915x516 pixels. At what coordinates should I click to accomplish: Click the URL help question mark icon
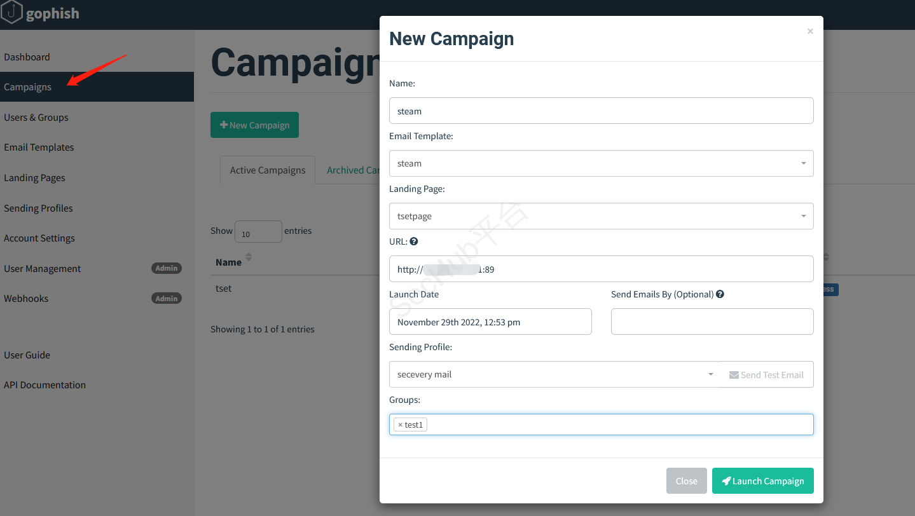414,241
